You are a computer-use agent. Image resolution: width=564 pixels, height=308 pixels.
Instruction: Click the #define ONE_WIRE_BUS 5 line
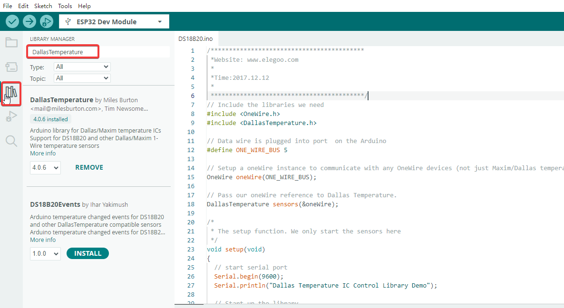[x=247, y=150]
